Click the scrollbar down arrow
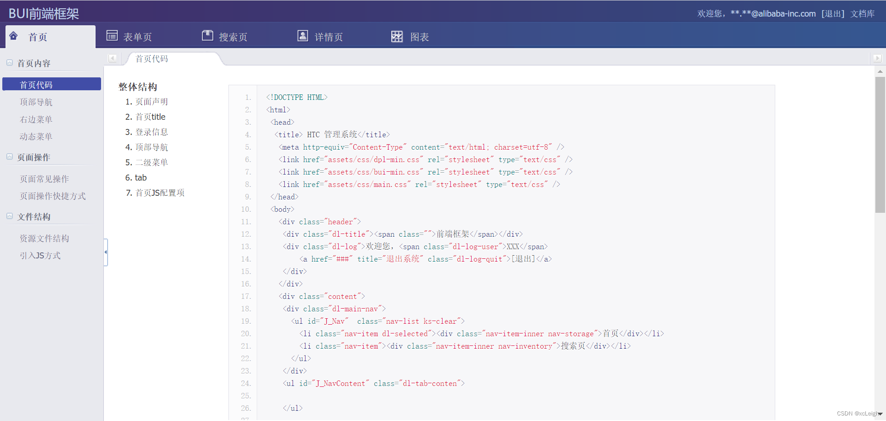 tap(880, 414)
